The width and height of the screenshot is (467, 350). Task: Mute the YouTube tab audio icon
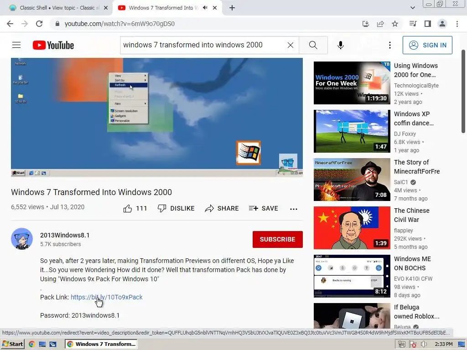[205, 8]
